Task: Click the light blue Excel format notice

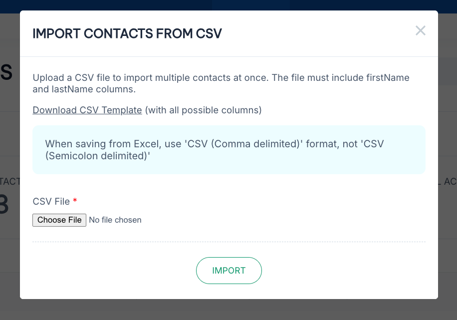Action: pyautogui.click(x=228, y=150)
